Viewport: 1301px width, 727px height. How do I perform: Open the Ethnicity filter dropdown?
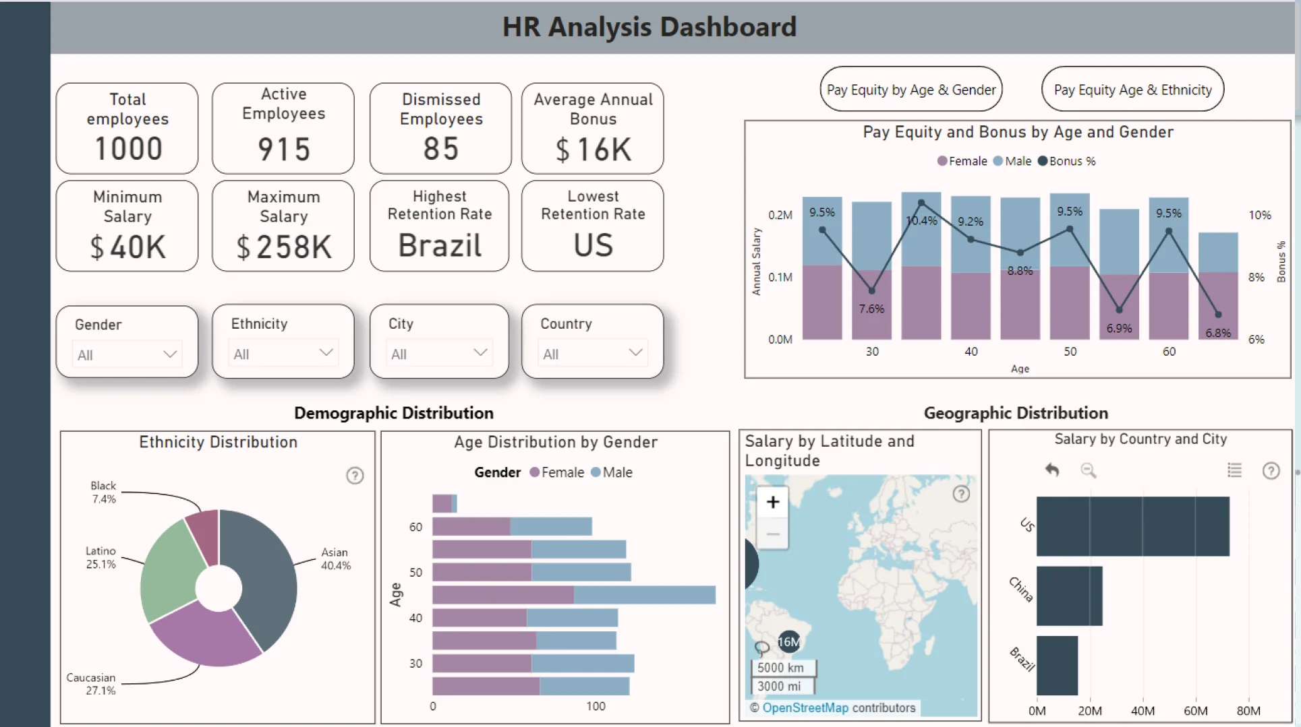283,353
